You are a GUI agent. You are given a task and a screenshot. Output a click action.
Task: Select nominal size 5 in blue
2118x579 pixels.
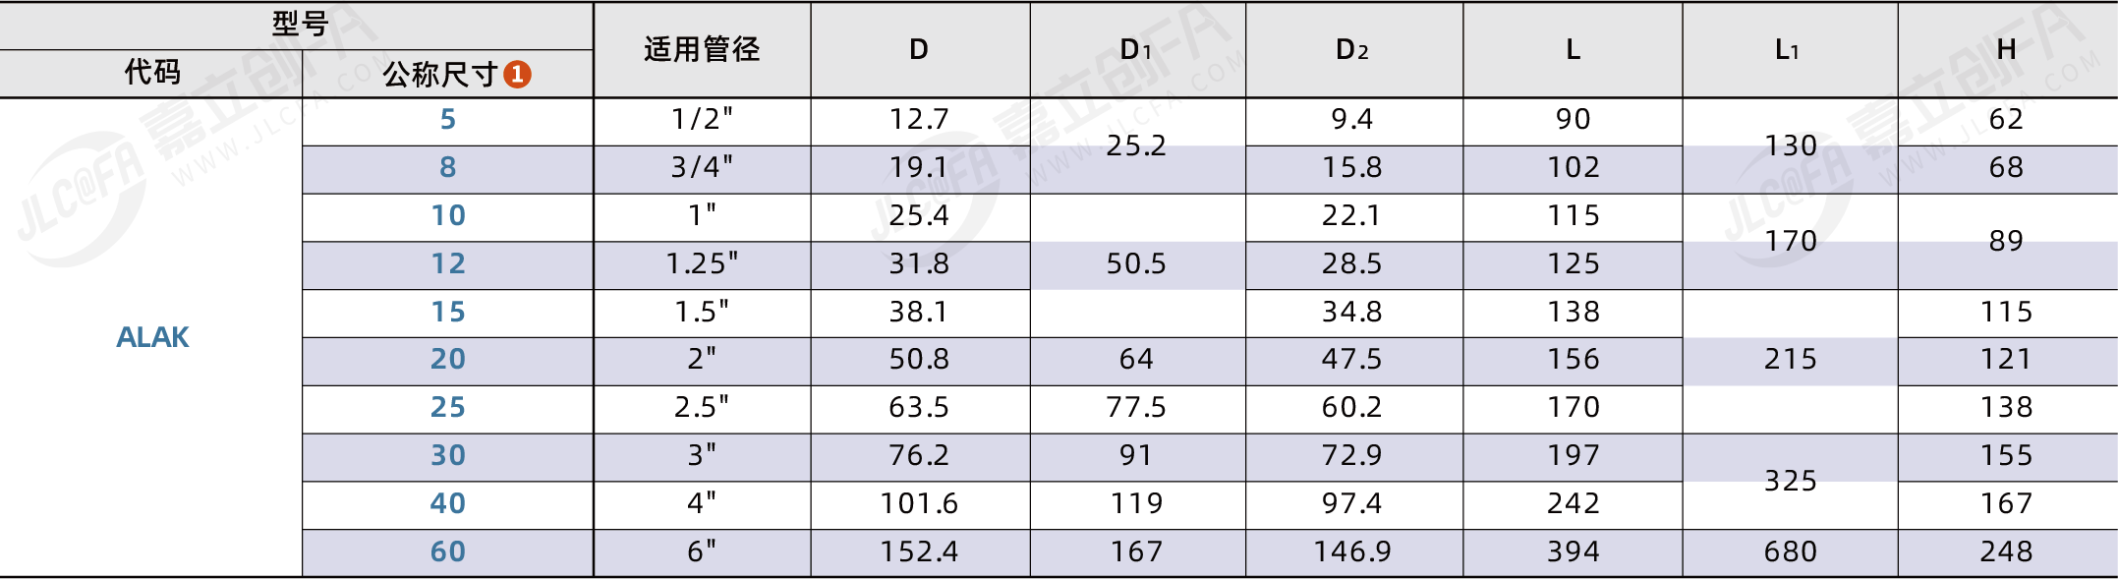click(448, 120)
